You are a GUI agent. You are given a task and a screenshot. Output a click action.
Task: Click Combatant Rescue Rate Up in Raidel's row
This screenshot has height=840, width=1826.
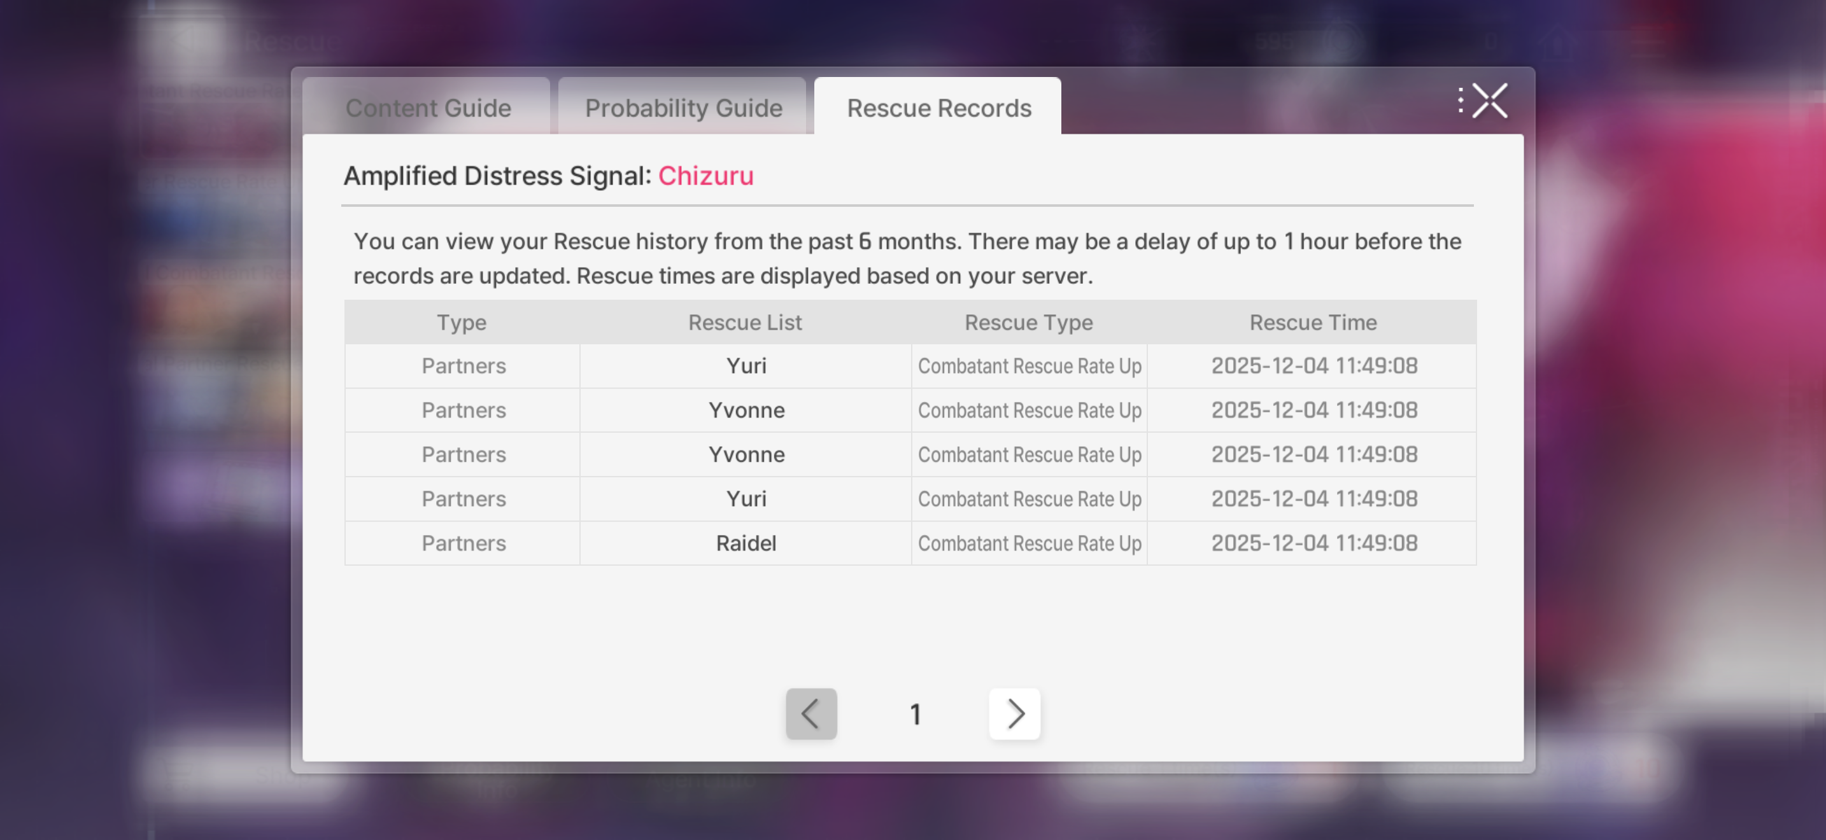[x=1030, y=543]
